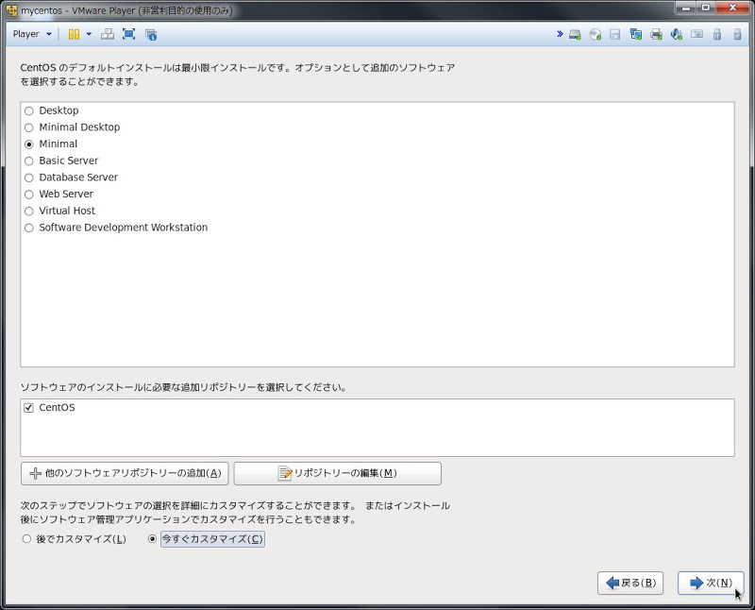Enter full screen mode via toolbar icon
The width and height of the screenshot is (755, 610).
tap(126, 33)
